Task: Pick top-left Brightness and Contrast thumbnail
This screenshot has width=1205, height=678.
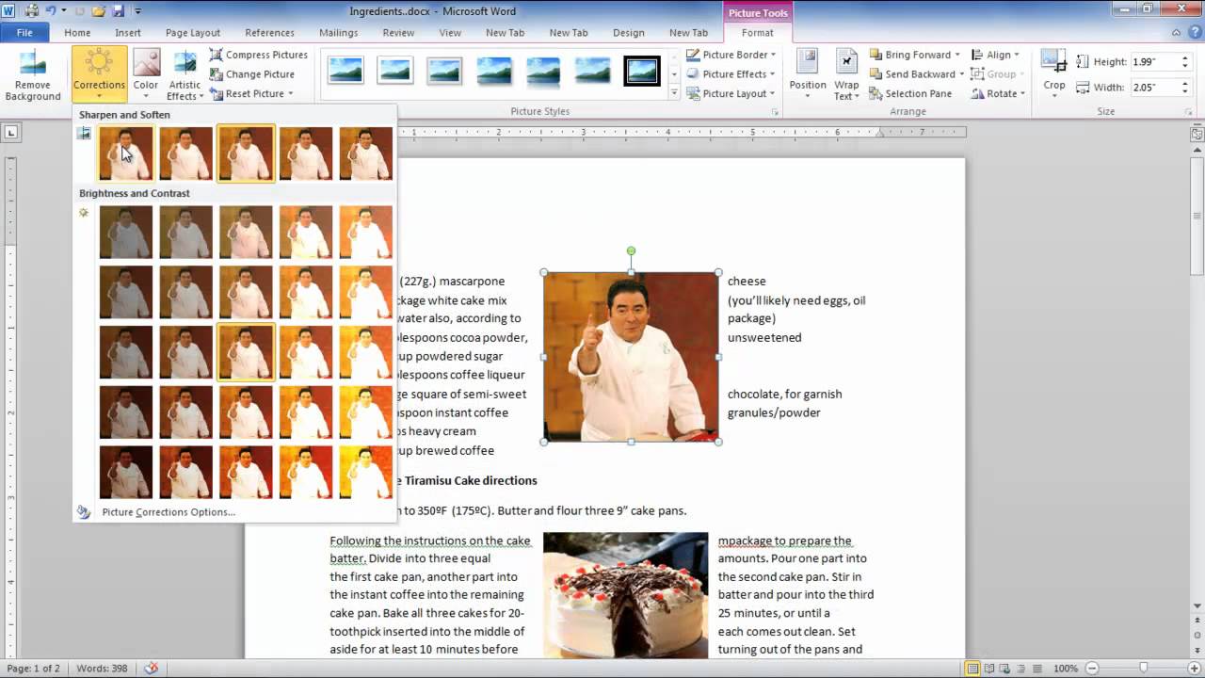Action: pyautogui.click(x=125, y=232)
